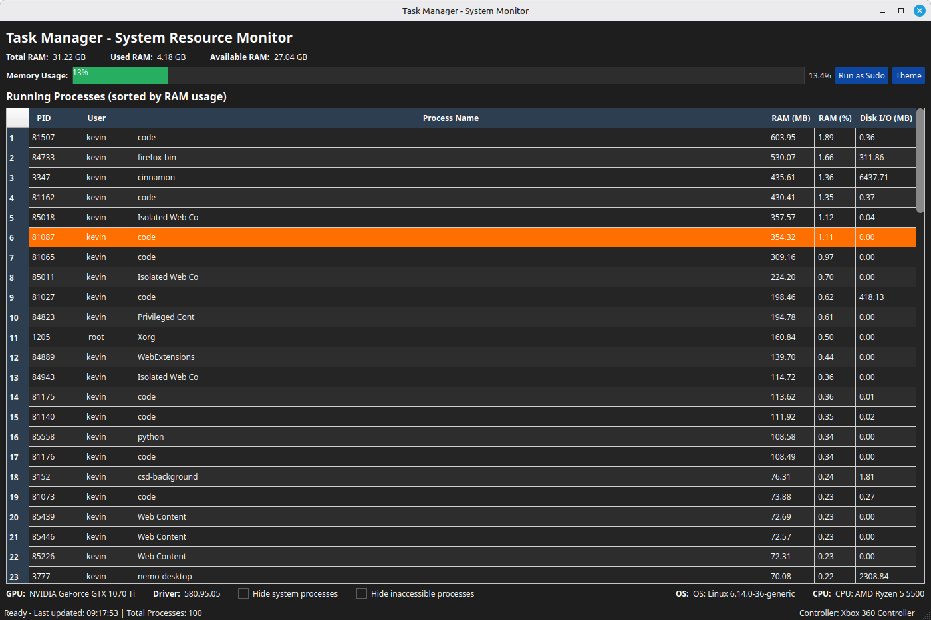The image size is (931, 620).
Task: Click RAM value 224.20
Action: [x=791, y=277]
